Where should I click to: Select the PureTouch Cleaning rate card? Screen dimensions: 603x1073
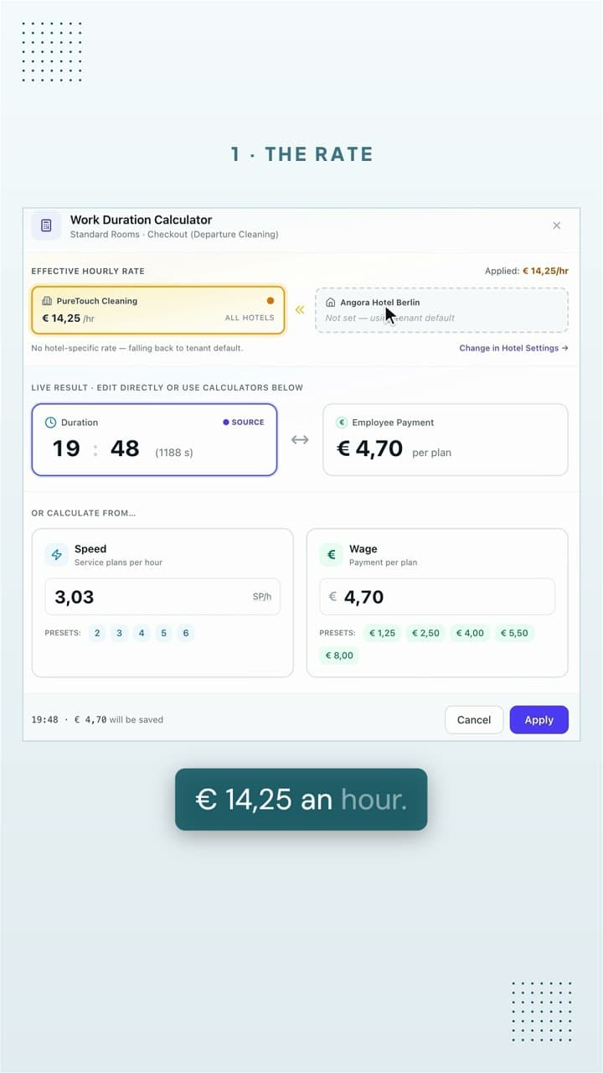158,310
